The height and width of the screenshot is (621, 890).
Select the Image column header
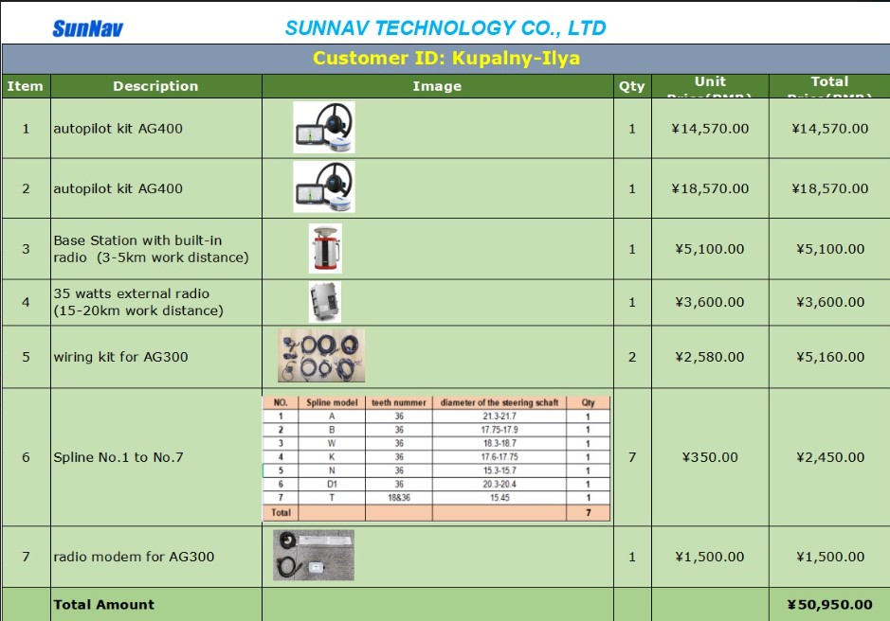pyautogui.click(x=437, y=86)
